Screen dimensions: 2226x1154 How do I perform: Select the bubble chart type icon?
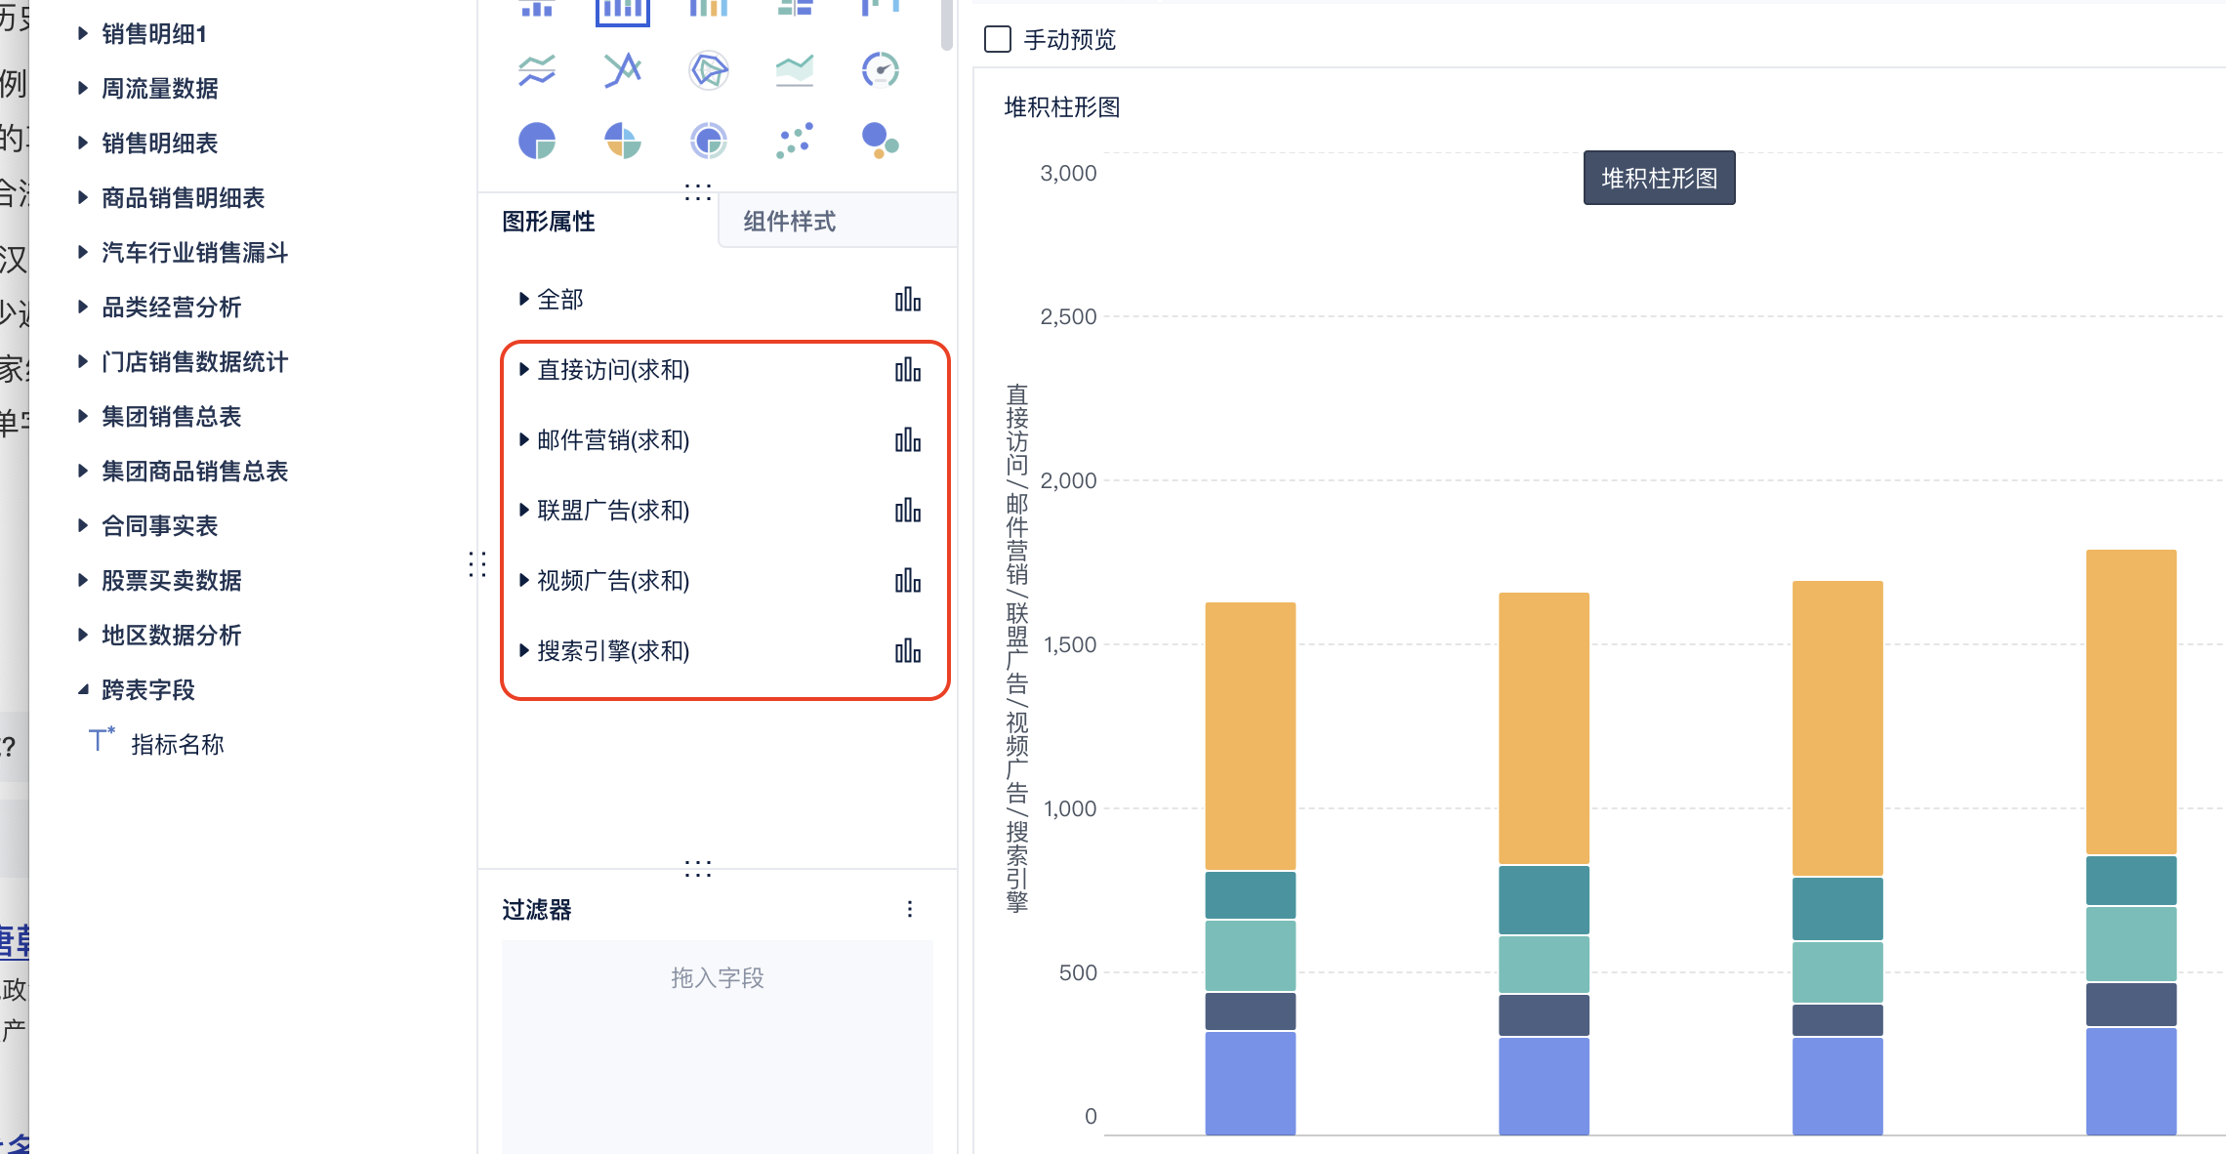click(x=880, y=141)
